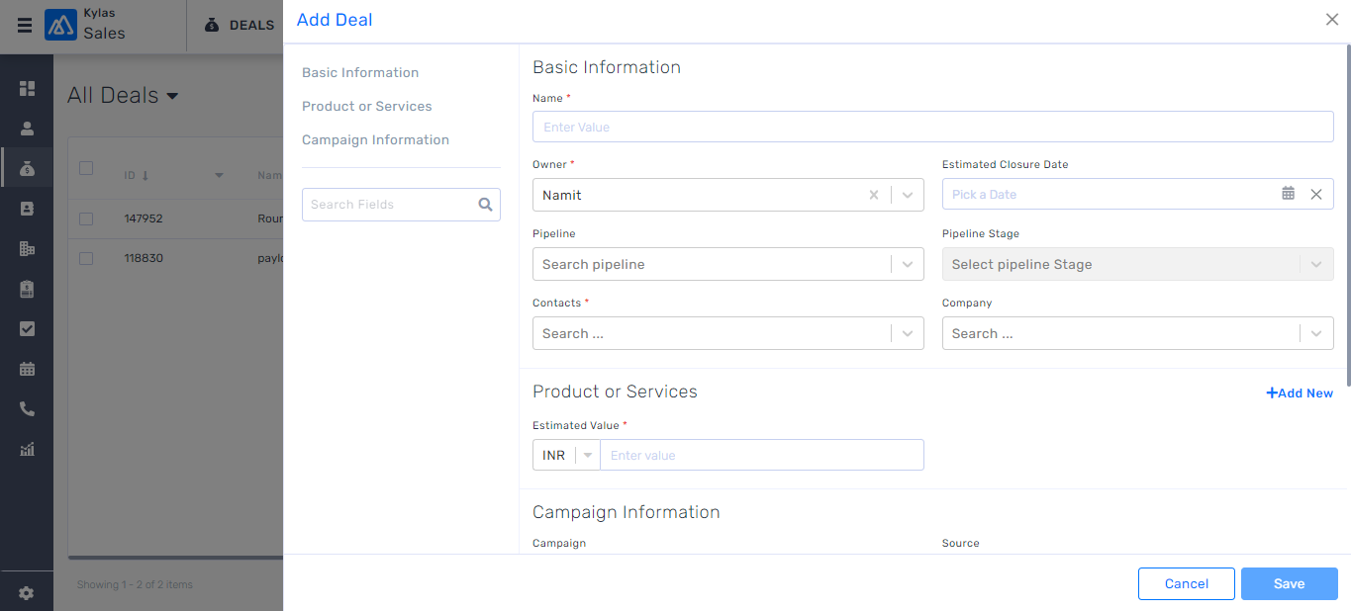Image resolution: width=1351 pixels, height=611 pixels.
Task: Click deal ID 147952 cell
Action: (144, 218)
